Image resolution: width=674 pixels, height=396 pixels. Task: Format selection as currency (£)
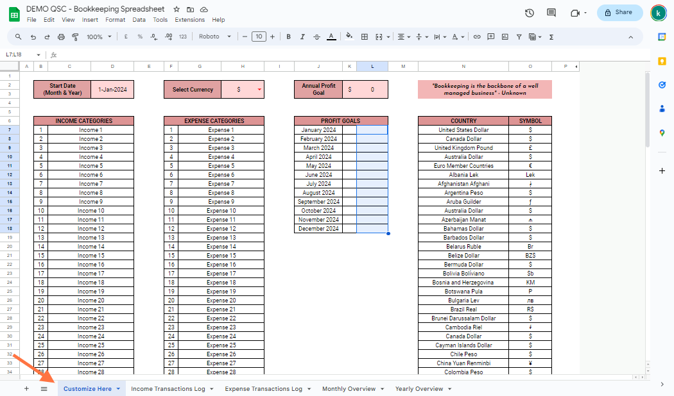(126, 37)
